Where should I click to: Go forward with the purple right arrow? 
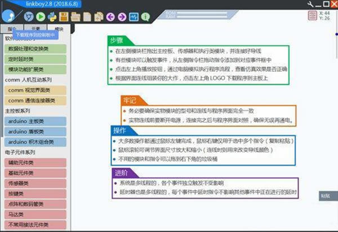coord(122,17)
